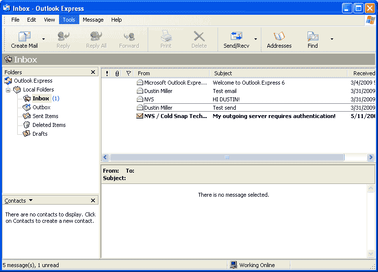Sort messages by the Subject column
Image resolution: width=378 pixels, height=272 pixels.
279,73
